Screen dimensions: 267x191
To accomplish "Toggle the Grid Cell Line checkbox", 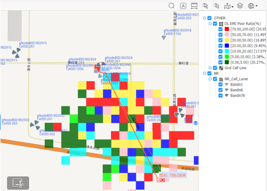I will tap(215, 68).
